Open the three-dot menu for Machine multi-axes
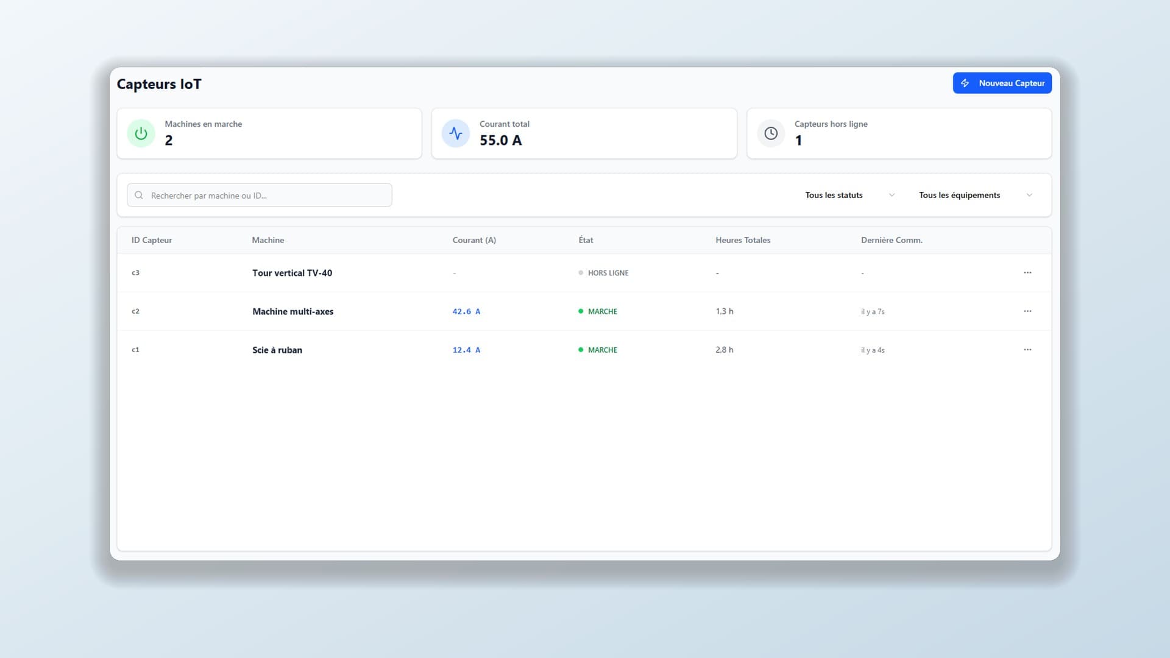 1027,311
